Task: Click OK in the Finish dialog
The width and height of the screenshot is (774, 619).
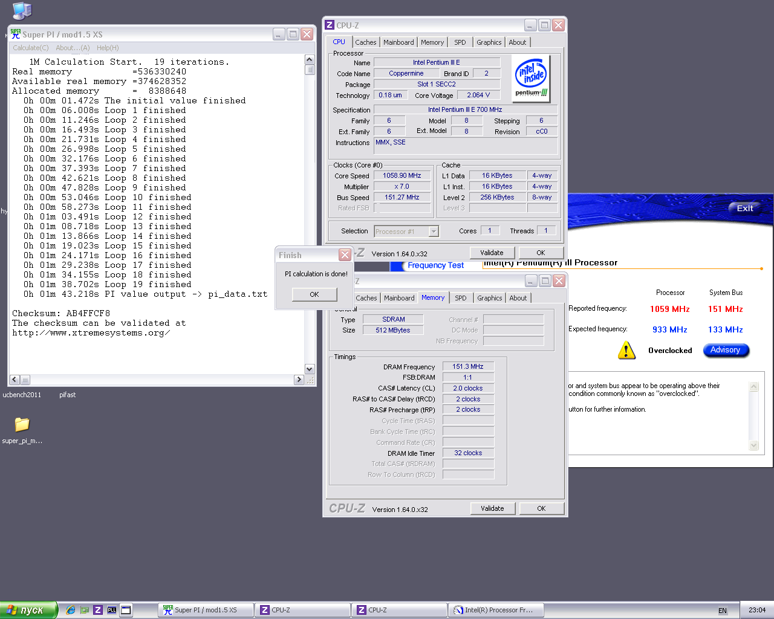Action: point(314,294)
